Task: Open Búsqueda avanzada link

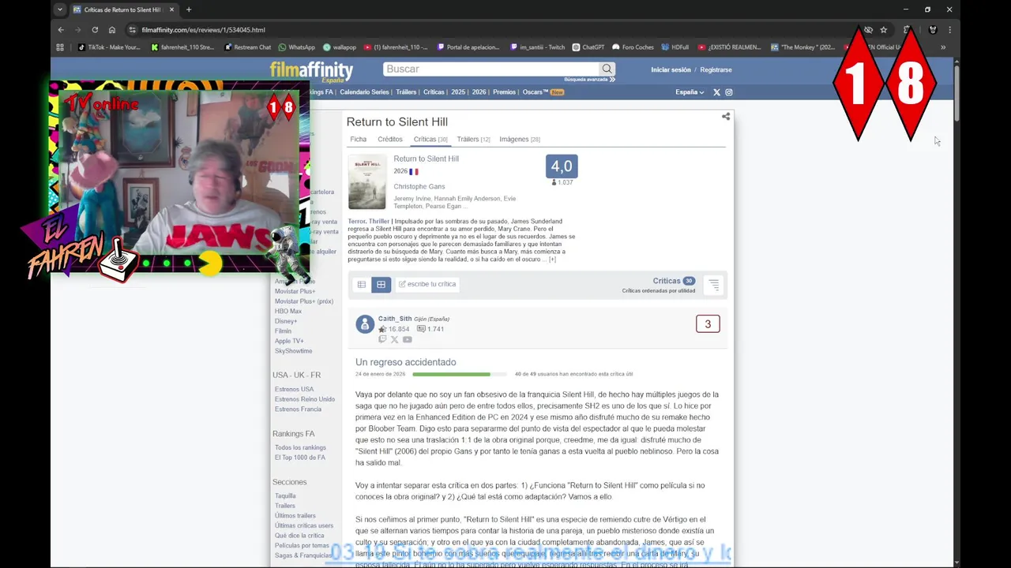Action: [x=589, y=80]
